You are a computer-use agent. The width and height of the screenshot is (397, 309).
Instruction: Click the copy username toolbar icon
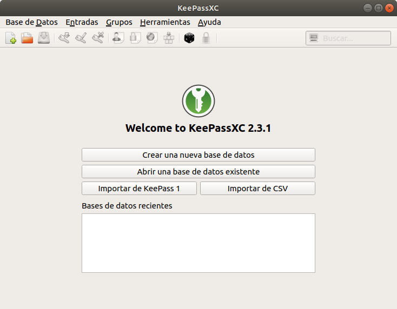pos(118,38)
